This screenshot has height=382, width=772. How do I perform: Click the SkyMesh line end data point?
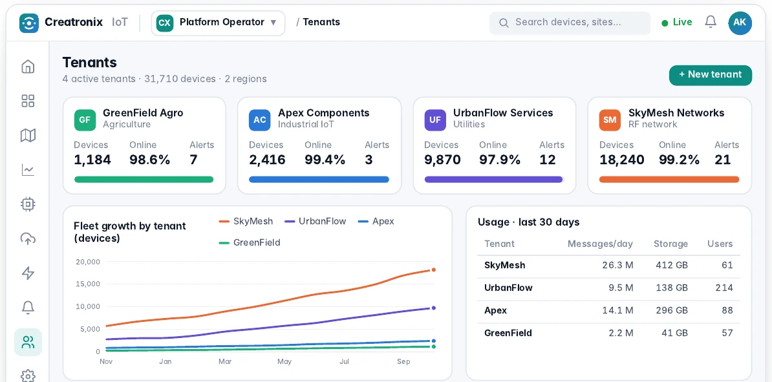coord(434,270)
